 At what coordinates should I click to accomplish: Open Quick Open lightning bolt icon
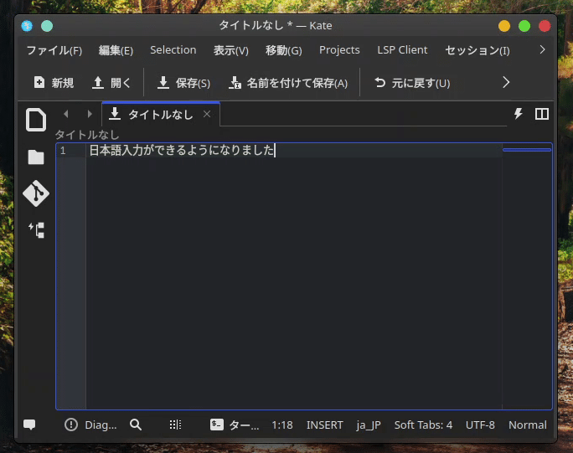click(519, 114)
